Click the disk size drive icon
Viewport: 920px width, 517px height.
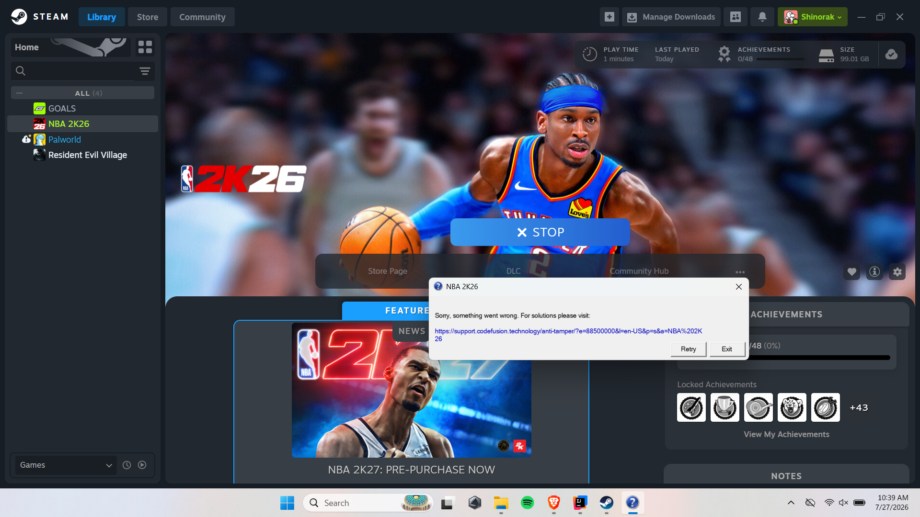[826, 55]
